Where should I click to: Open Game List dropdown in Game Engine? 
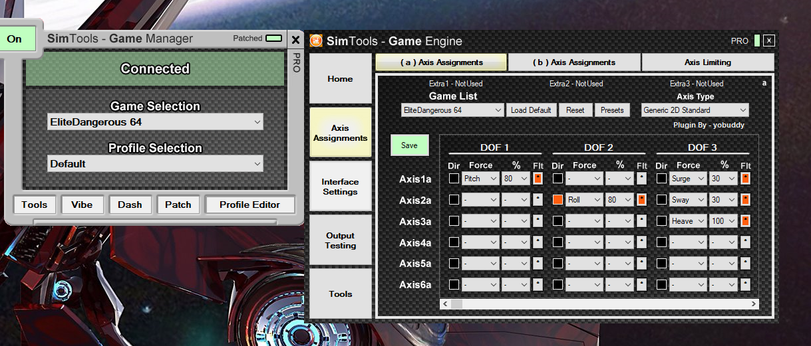[452, 110]
